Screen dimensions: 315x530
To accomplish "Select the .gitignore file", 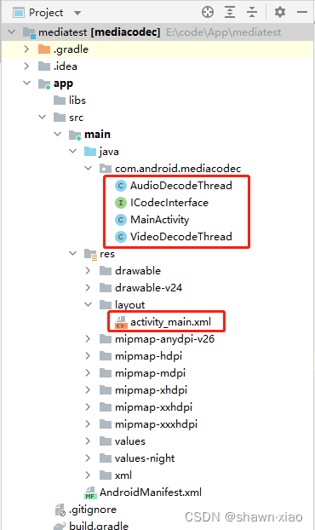I will tap(93, 510).
